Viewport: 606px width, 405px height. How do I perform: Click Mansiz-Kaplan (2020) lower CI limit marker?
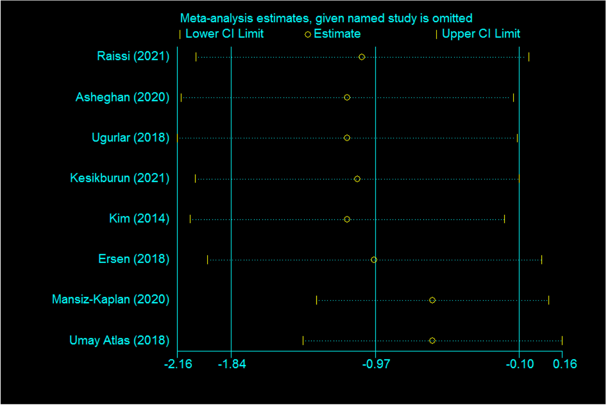[x=317, y=300]
